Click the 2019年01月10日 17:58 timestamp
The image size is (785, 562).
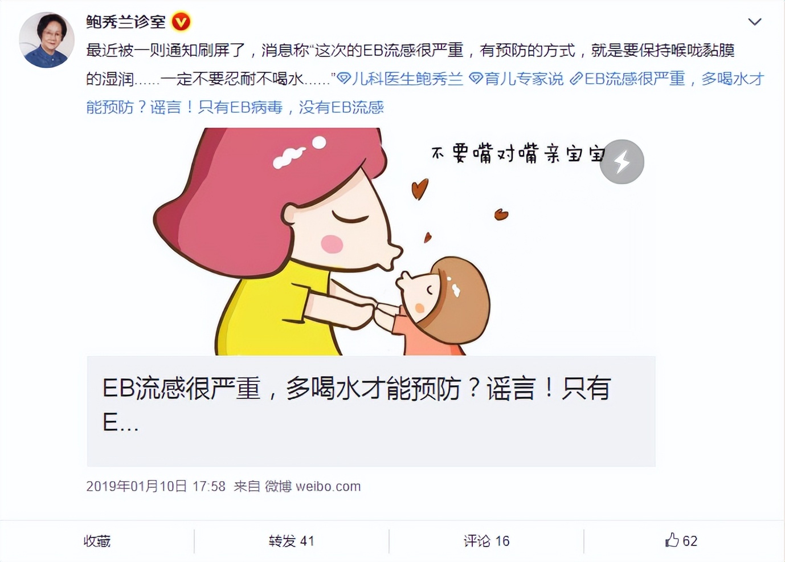coord(156,486)
